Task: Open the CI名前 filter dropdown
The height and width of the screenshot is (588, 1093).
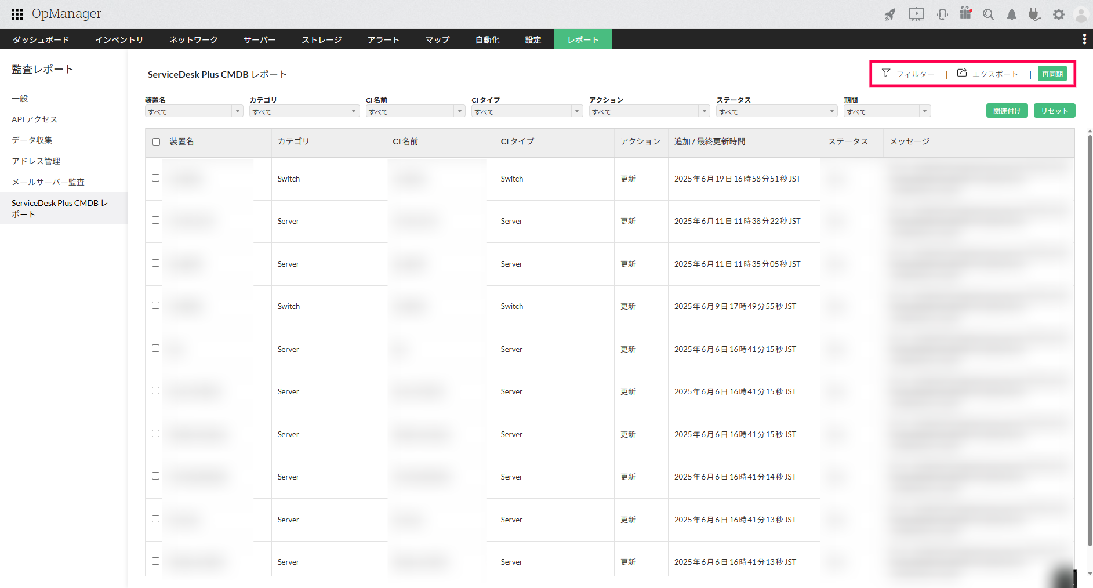Action: coord(415,111)
